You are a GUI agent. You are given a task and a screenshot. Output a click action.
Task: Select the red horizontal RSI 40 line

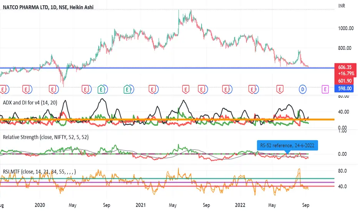(167, 186)
